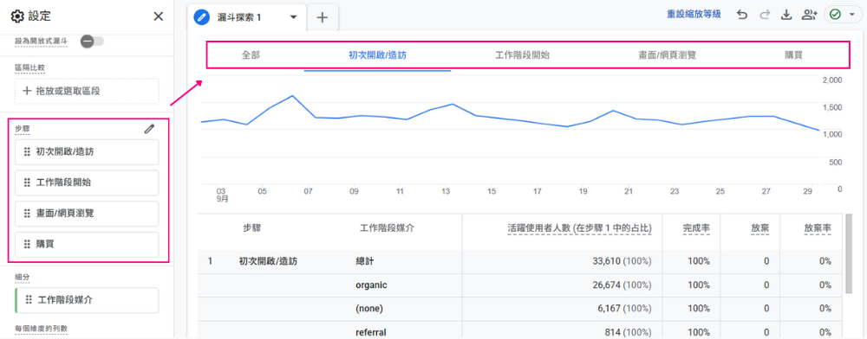
Task: Grab handle icon on 工作階段開始 step
Action: tap(27, 182)
